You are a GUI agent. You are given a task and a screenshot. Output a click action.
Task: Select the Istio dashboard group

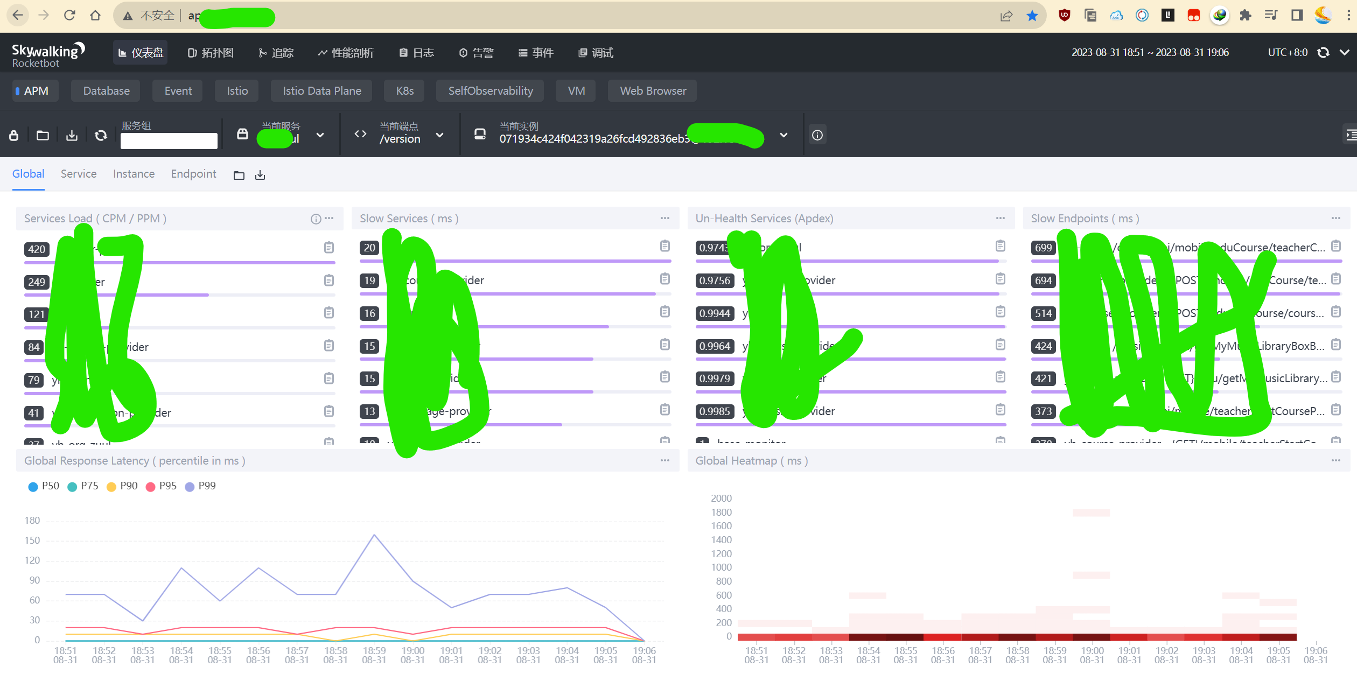(x=237, y=91)
